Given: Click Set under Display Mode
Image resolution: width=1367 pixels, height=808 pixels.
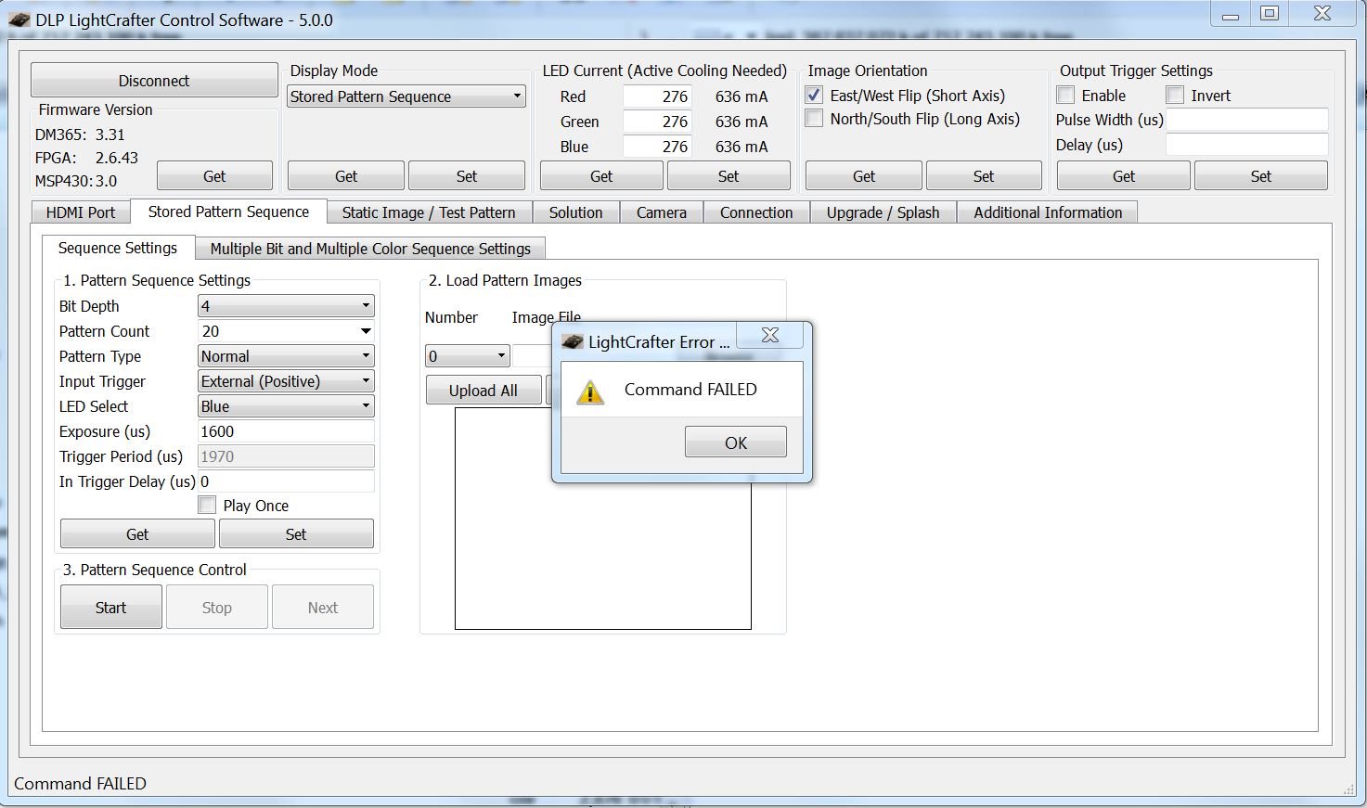Looking at the screenshot, I should click(x=467, y=176).
